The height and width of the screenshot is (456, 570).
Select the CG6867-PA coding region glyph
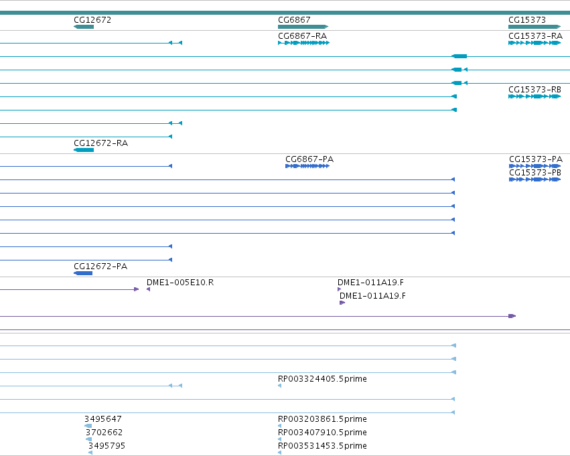click(x=307, y=166)
